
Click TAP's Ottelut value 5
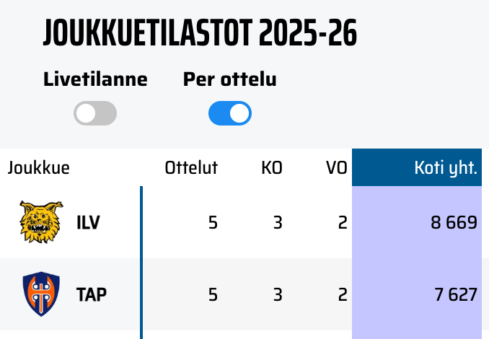pyautogui.click(x=213, y=294)
